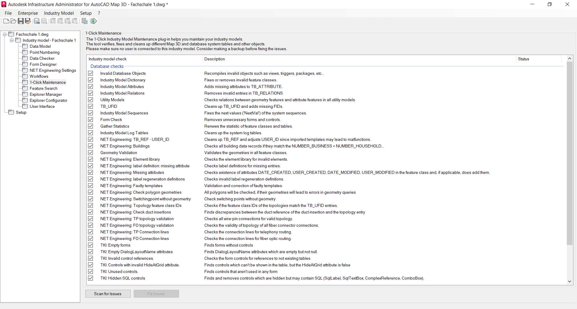The image size is (577, 309).
Task: Restore down the application window
Action: [550, 4]
